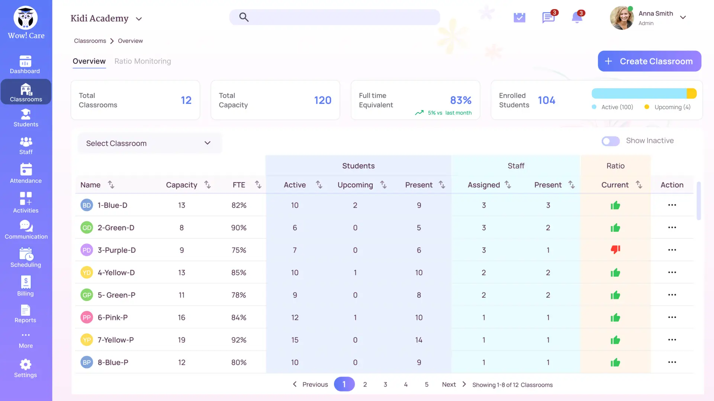Click the enrolled students progress bar
The width and height of the screenshot is (714, 401).
coord(644,93)
